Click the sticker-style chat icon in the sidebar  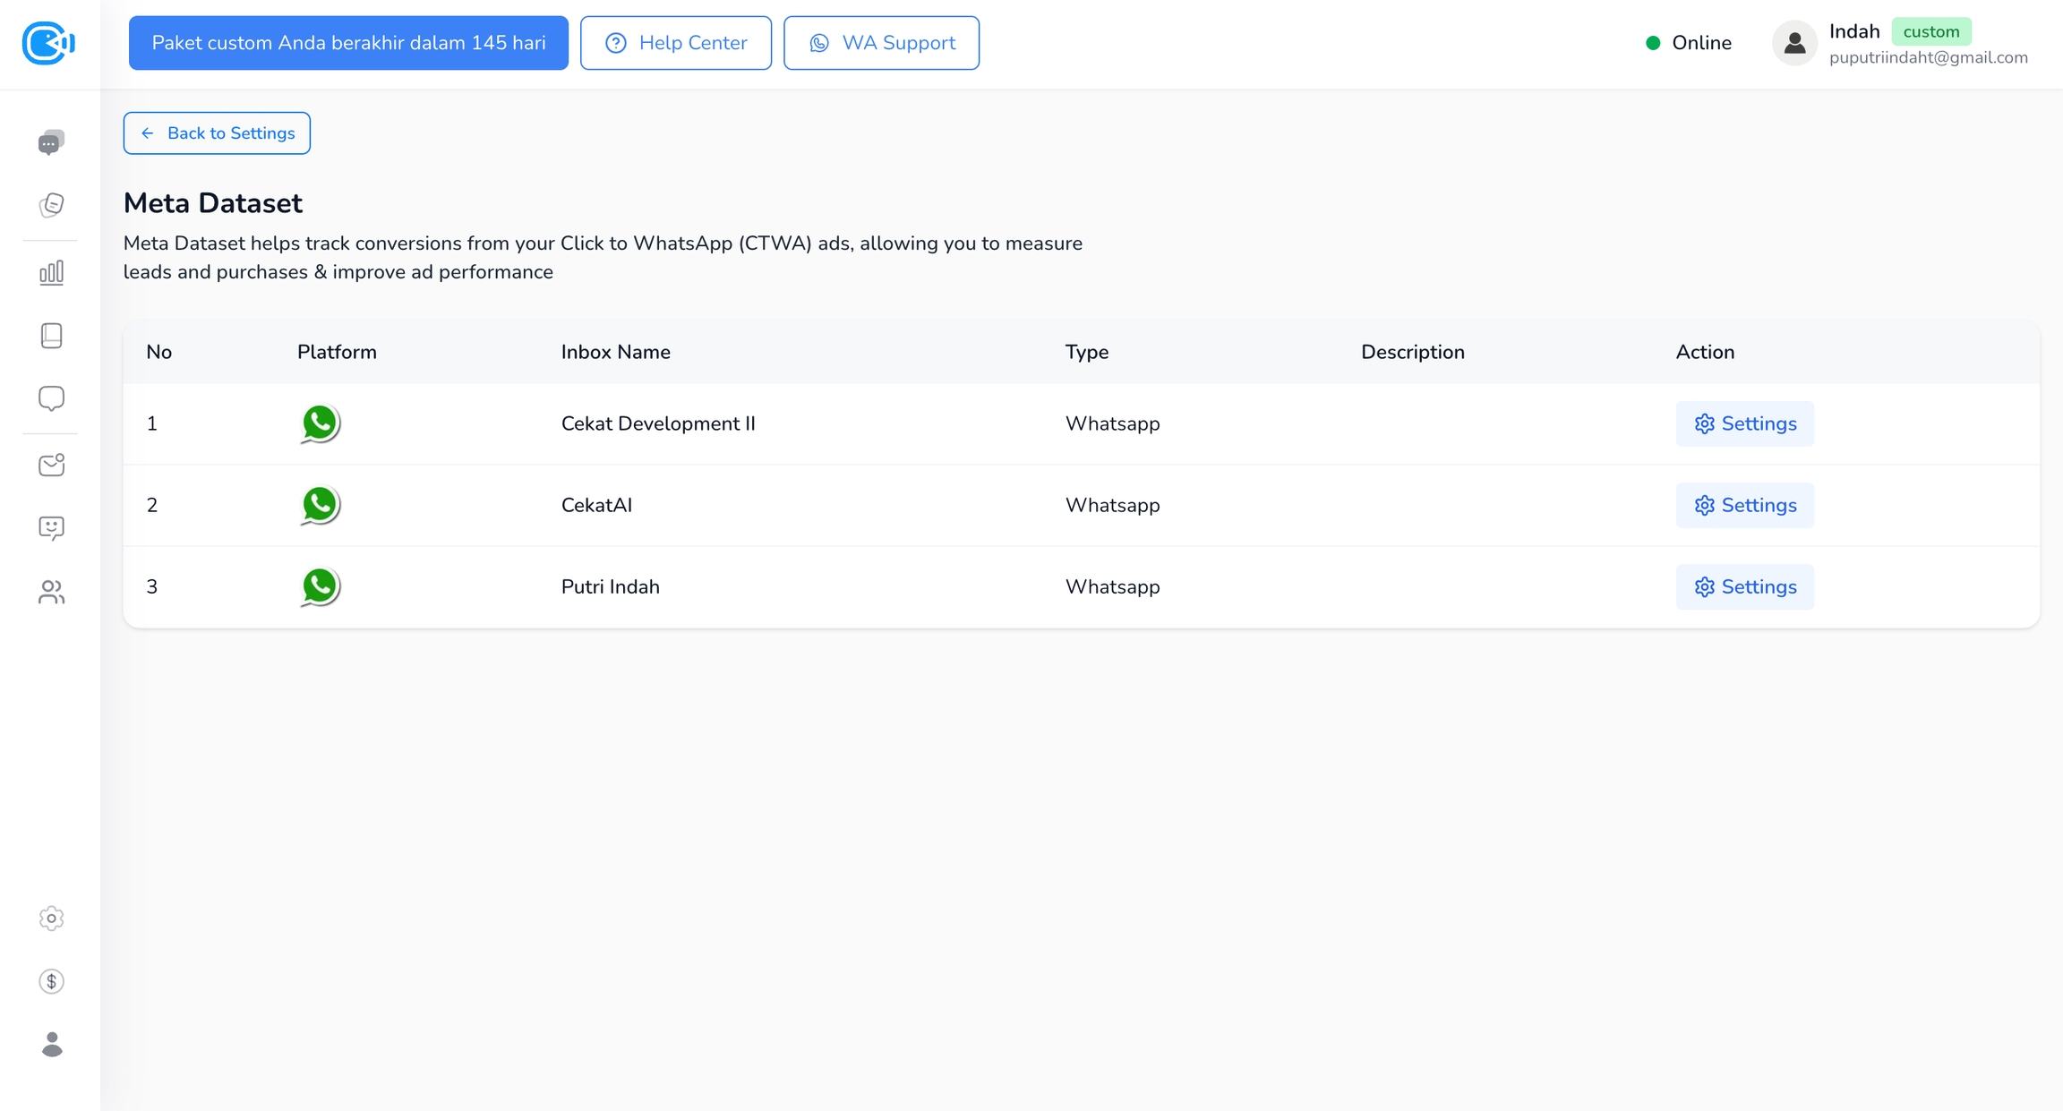coord(51,205)
